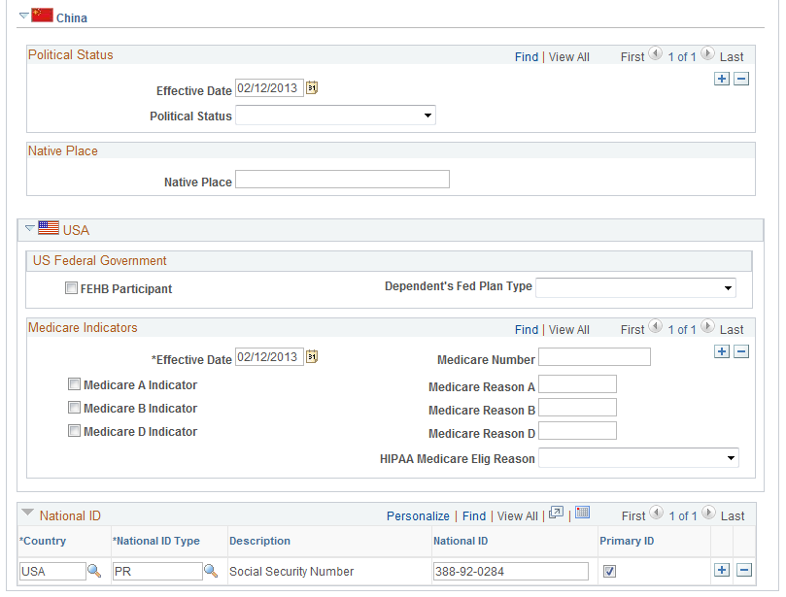Open the Political Status dropdown
Viewport: 786px width, 597px height.
335,116
